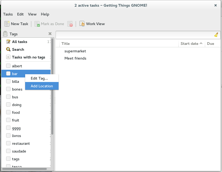Select the saudade tag label
The height and width of the screenshot is (172, 222).
pos(19,151)
